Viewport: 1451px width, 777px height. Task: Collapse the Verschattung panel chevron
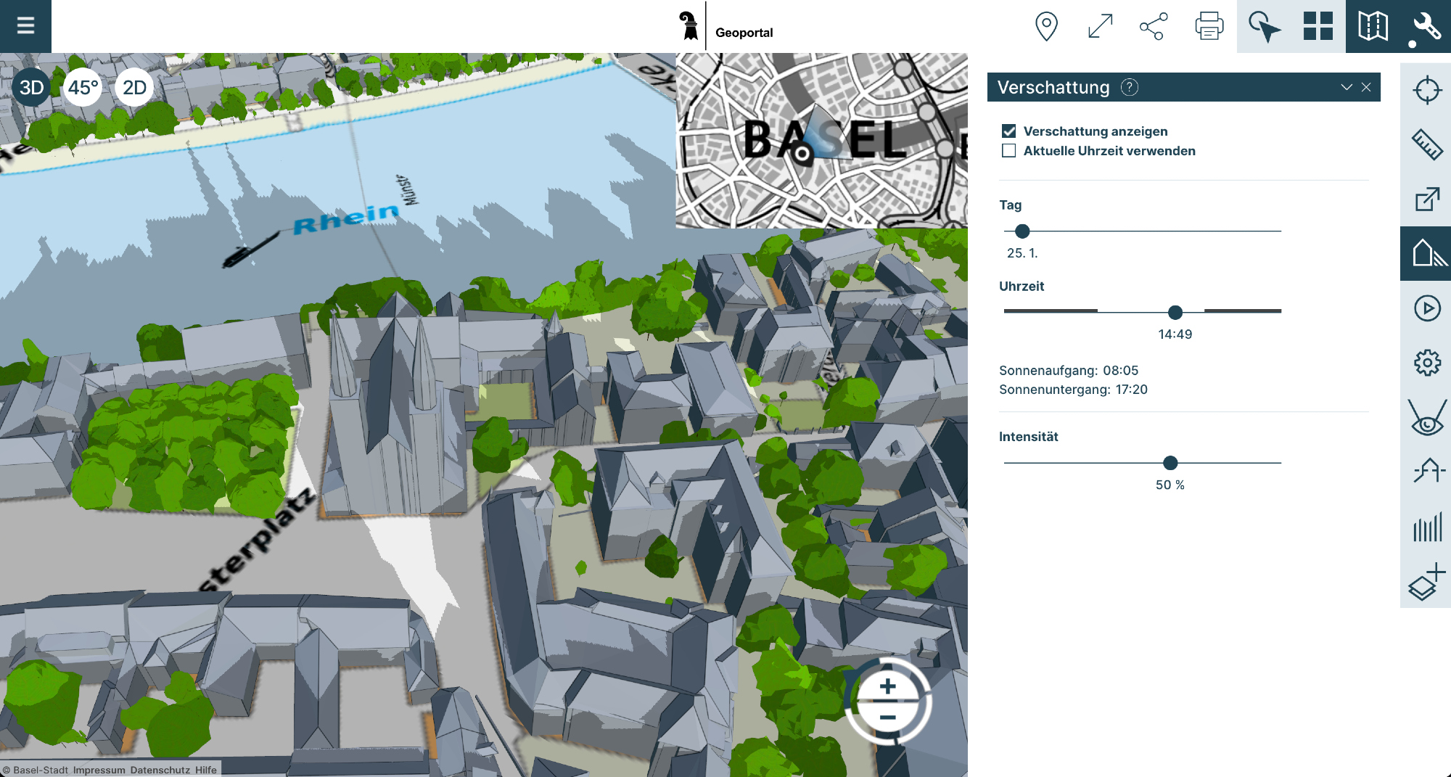point(1347,87)
